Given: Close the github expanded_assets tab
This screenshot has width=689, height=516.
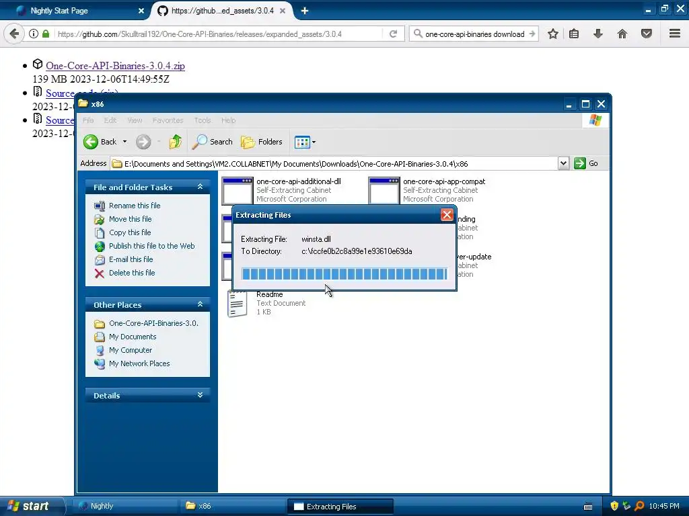Looking at the screenshot, I should (x=283, y=11).
